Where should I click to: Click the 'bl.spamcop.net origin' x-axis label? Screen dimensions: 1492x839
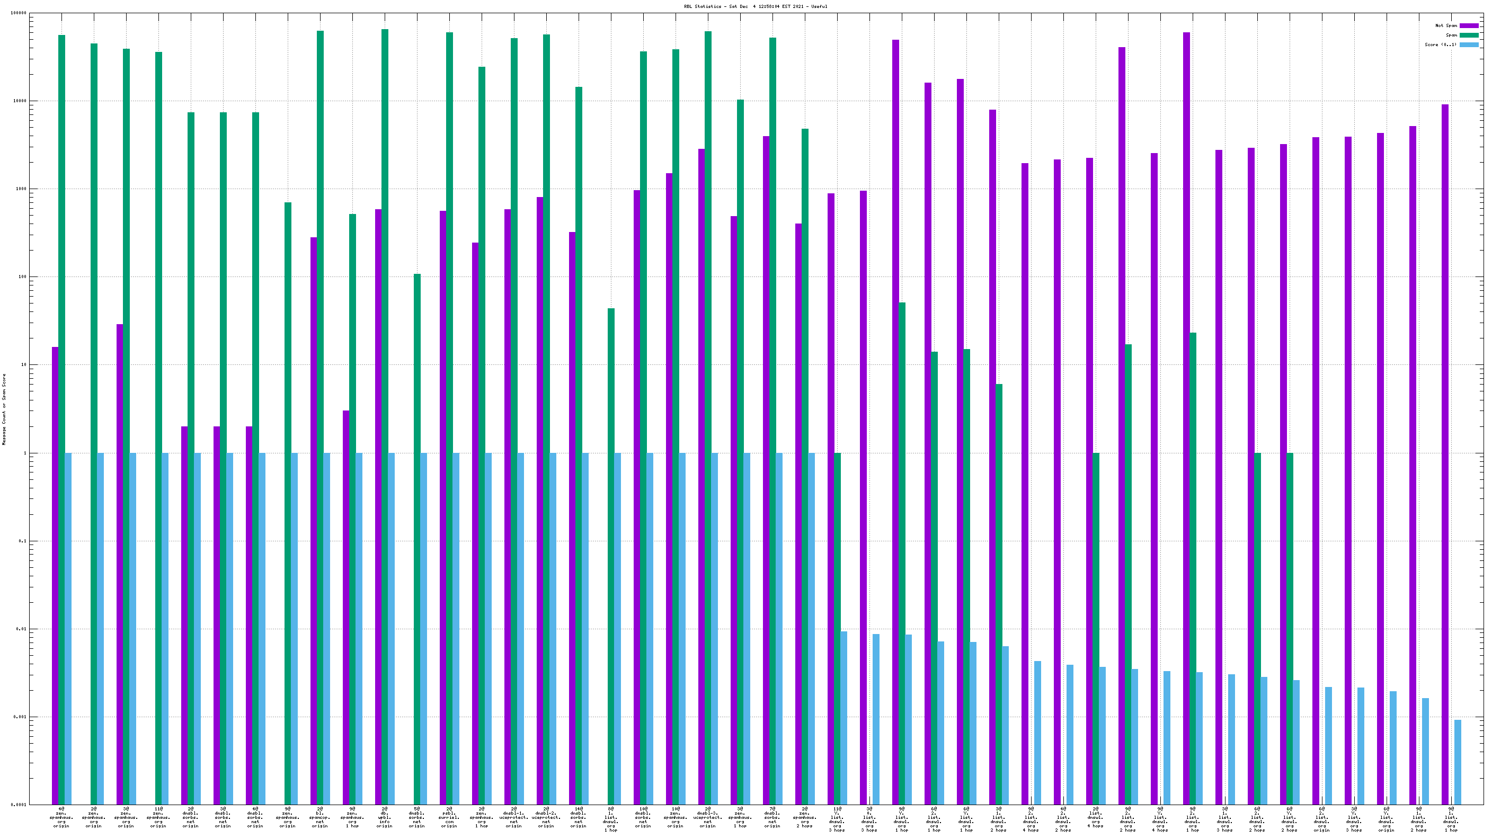pos(319,817)
